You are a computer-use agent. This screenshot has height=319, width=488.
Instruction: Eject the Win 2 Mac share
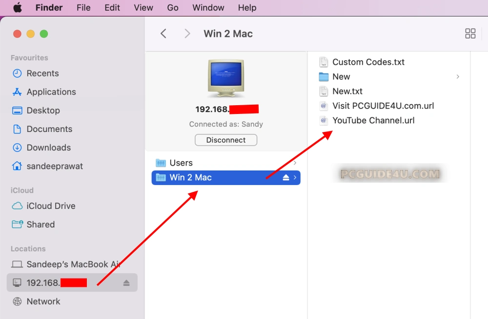(x=286, y=178)
